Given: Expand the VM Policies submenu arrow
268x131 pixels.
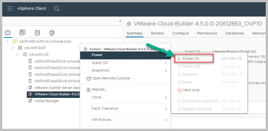Looking at the screenshot, I should (166, 120).
